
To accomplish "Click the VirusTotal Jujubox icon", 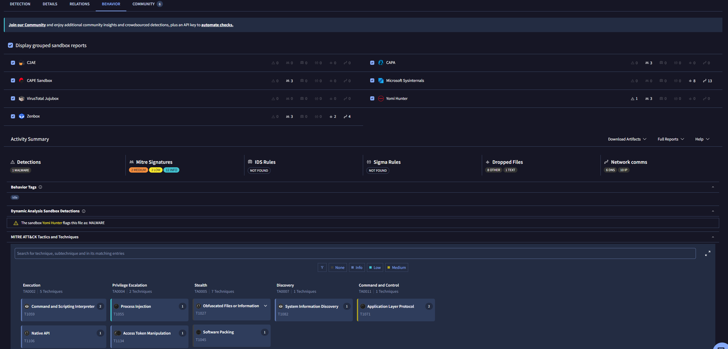I will 21,98.
